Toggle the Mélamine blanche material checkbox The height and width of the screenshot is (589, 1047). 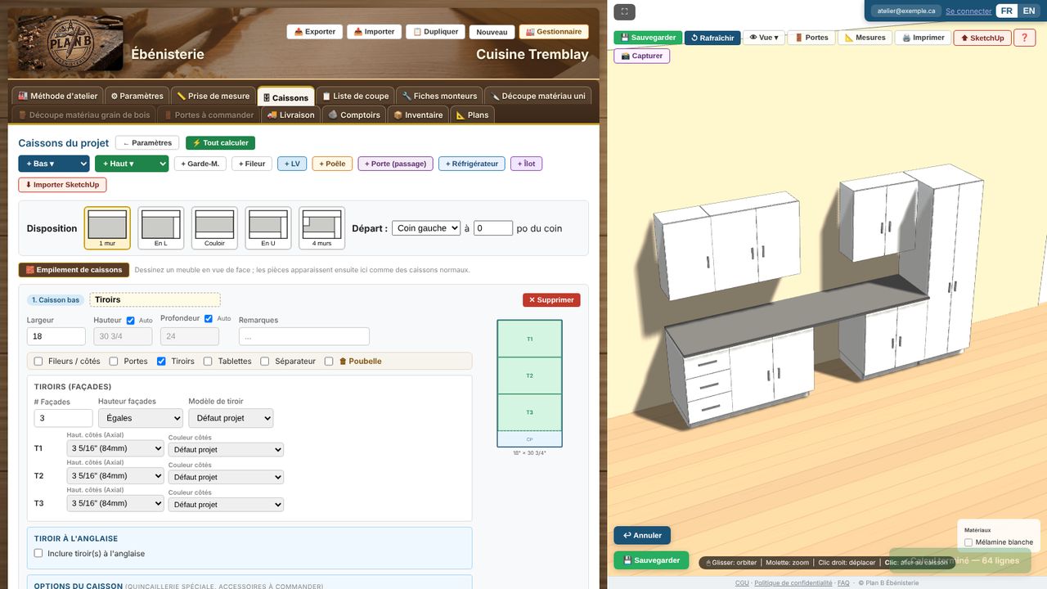968,542
